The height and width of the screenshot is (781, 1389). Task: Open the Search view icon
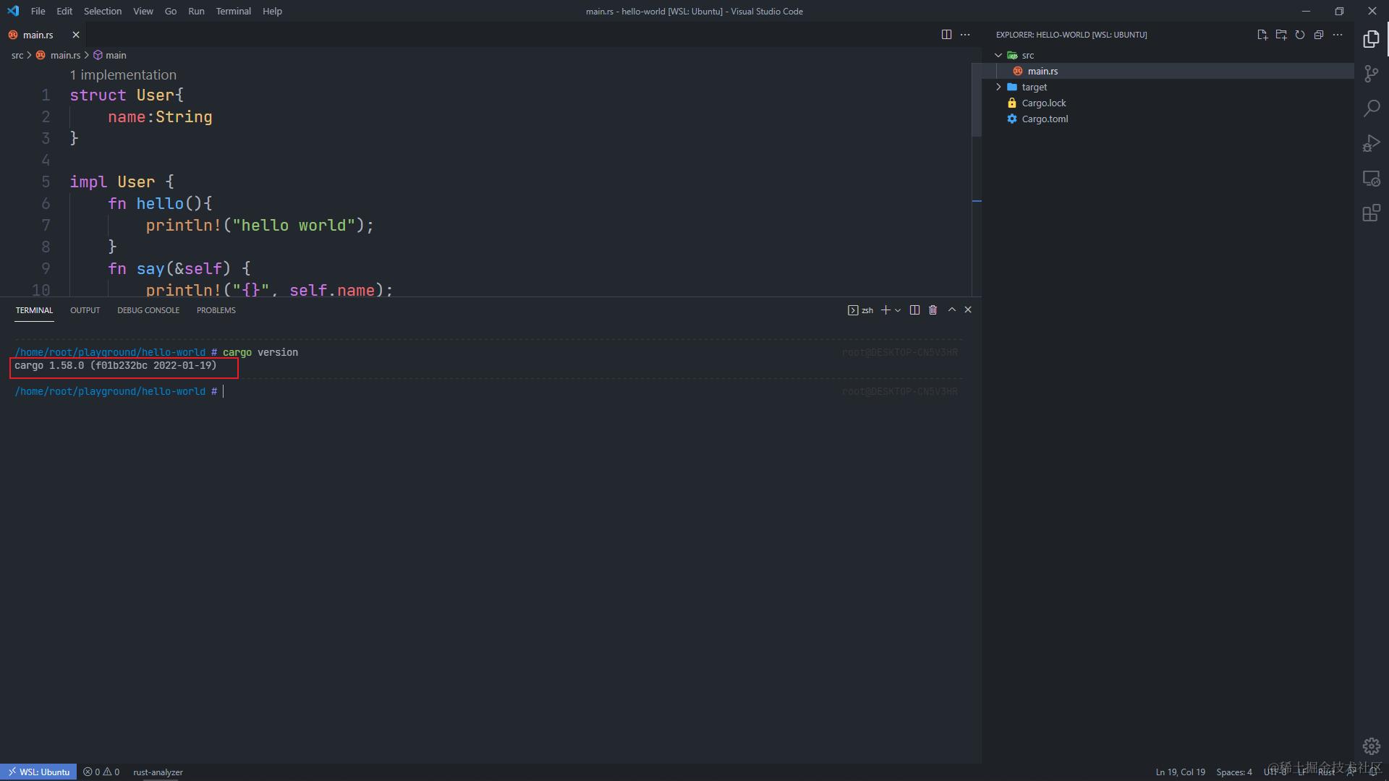tap(1371, 108)
